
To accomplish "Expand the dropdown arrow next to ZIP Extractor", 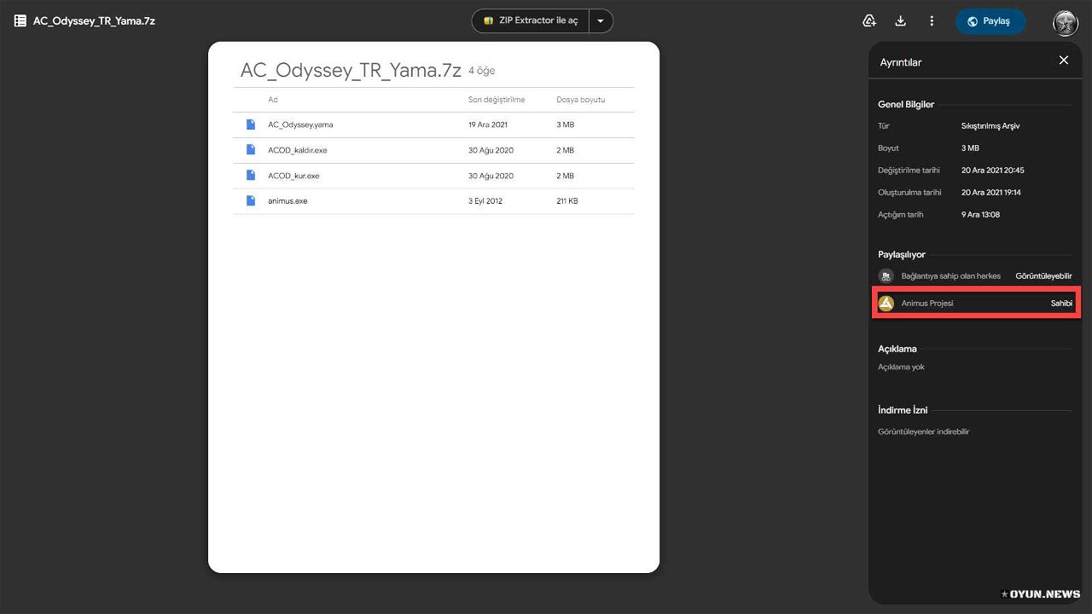I will click(x=601, y=20).
